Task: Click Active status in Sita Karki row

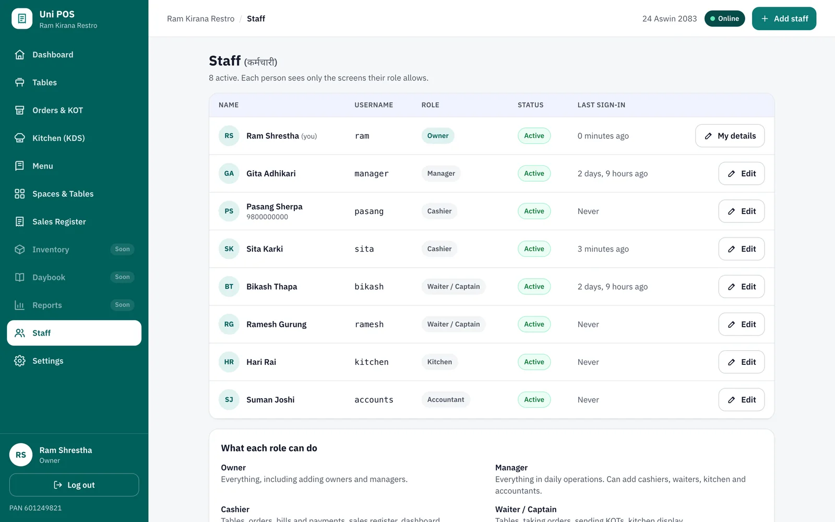Action: (x=534, y=249)
